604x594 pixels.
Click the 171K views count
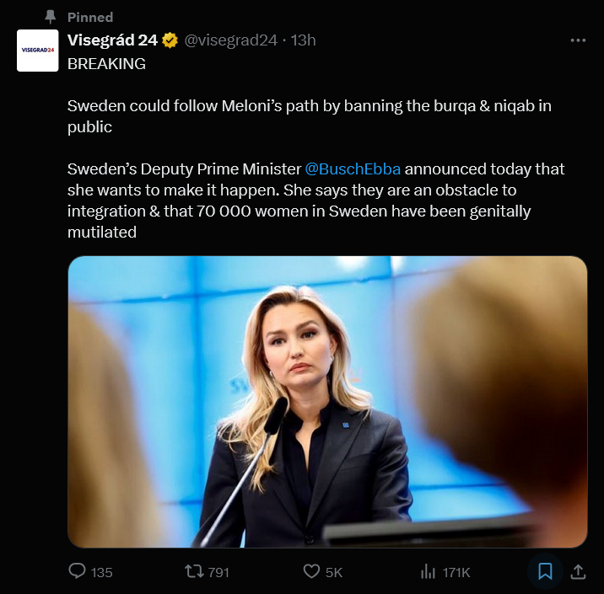(x=456, y=572)
